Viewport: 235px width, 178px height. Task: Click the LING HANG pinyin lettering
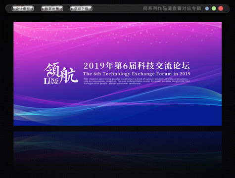(x=51, y=81)
